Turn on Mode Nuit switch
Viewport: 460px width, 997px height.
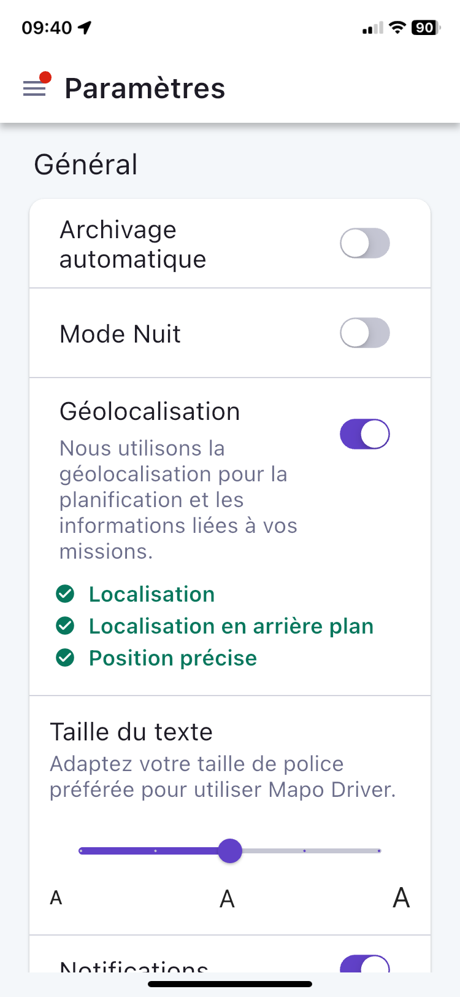point(365,333)
